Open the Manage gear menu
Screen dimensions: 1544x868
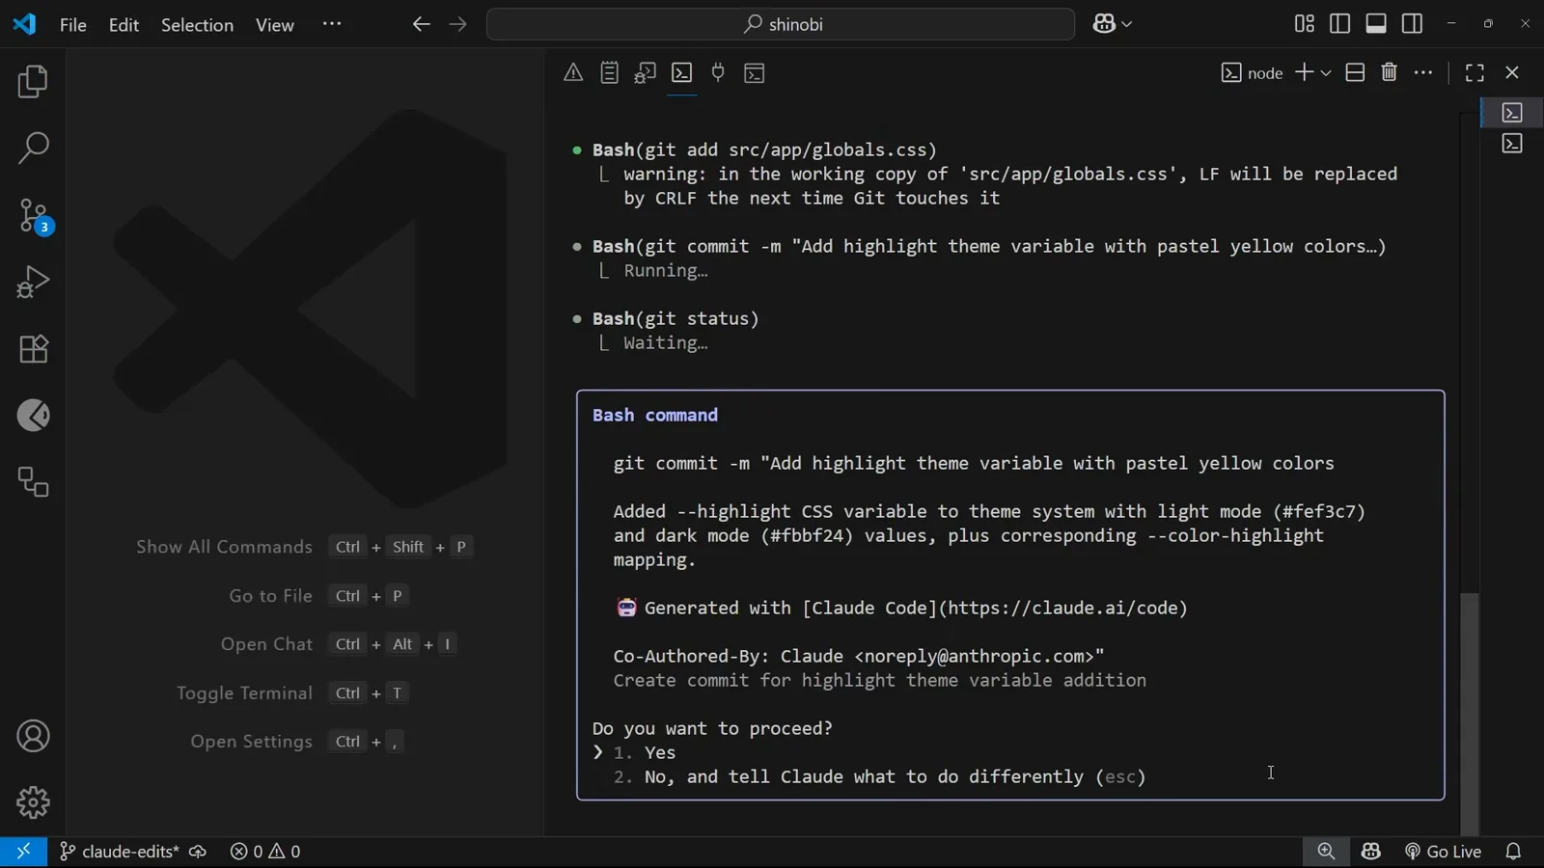pos(33,802)
